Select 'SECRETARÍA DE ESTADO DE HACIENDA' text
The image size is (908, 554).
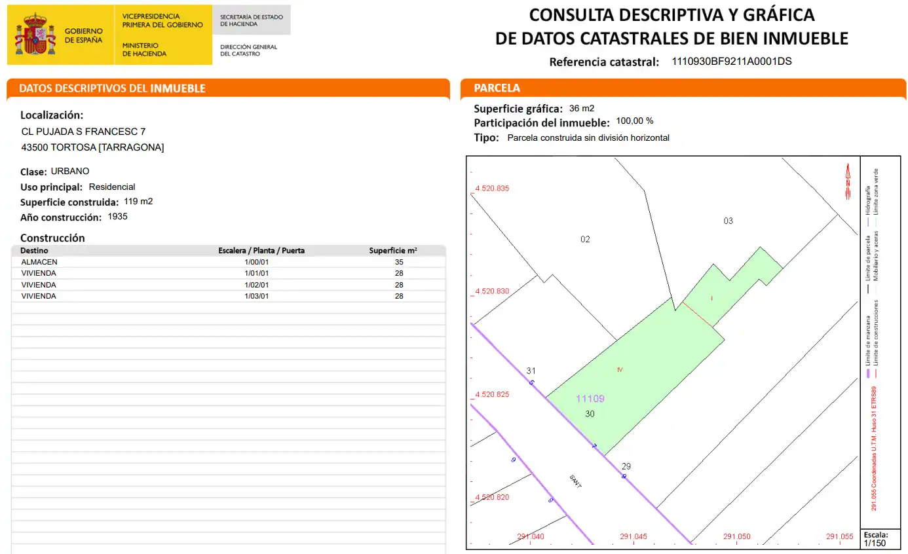(x=252, y=20)
